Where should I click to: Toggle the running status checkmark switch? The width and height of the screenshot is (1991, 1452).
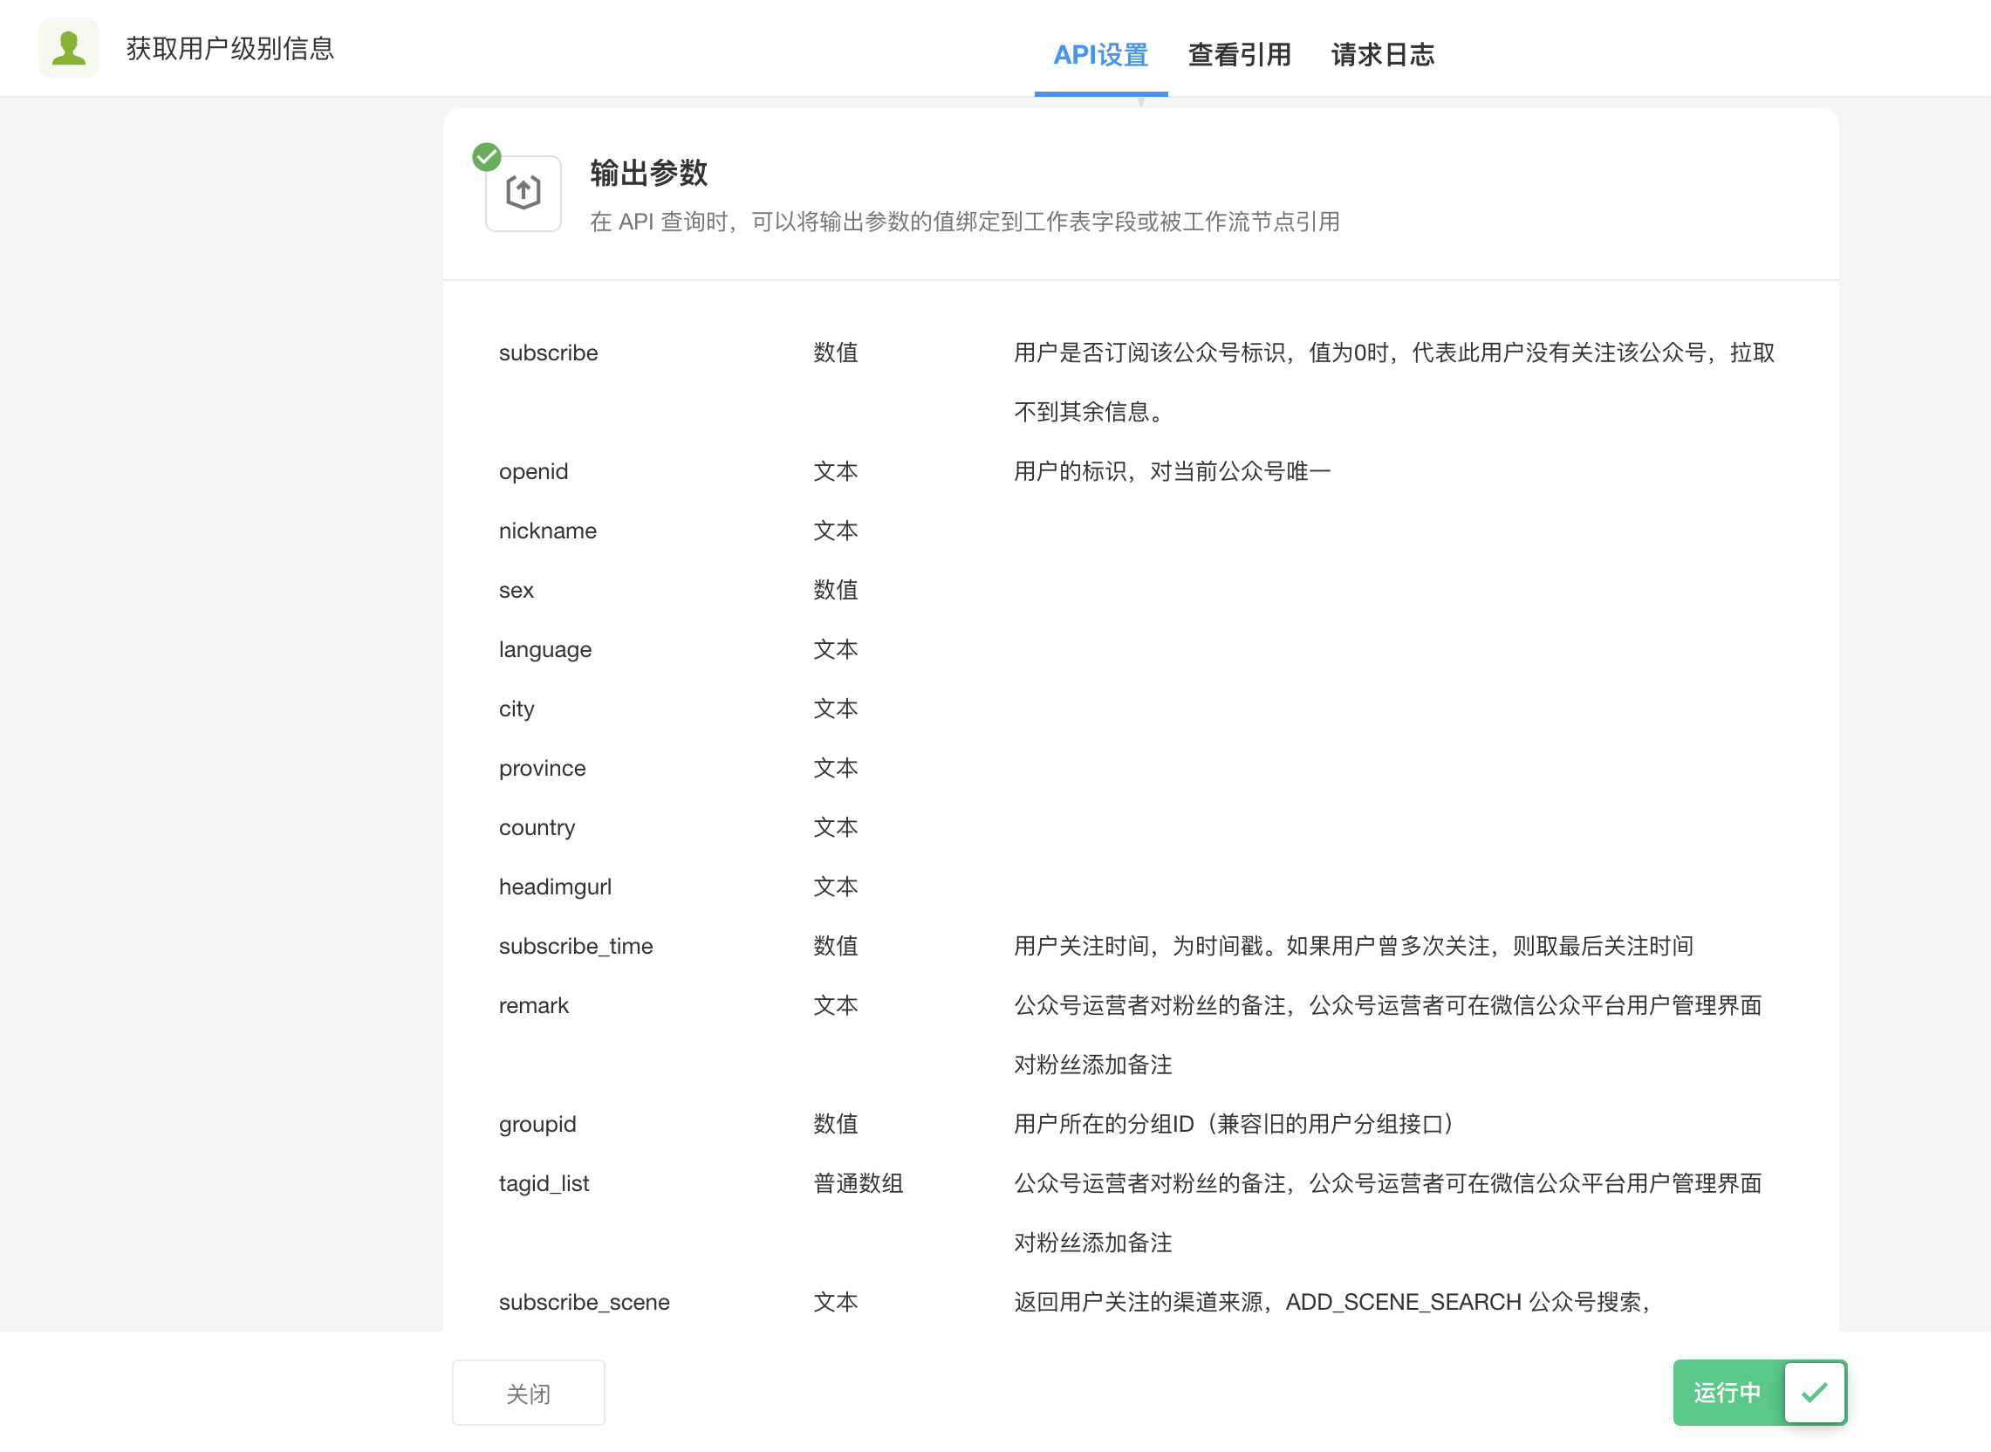click(x=1814, y=1393)
